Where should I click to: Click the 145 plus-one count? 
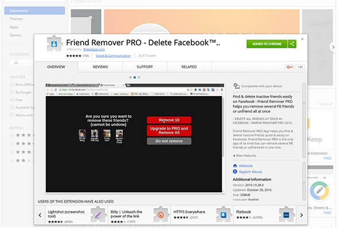(x=300, y=67)
